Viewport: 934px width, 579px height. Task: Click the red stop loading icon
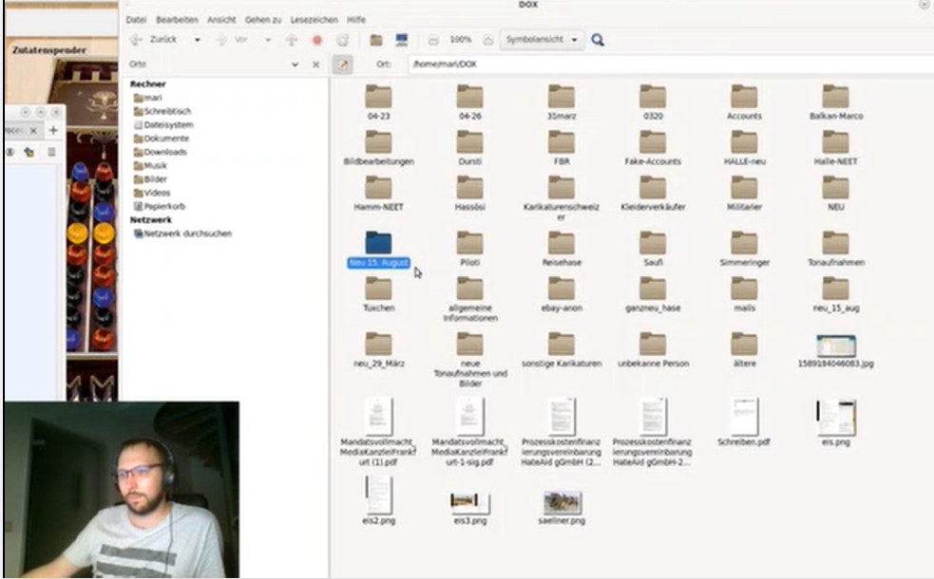tap(317, 40)
